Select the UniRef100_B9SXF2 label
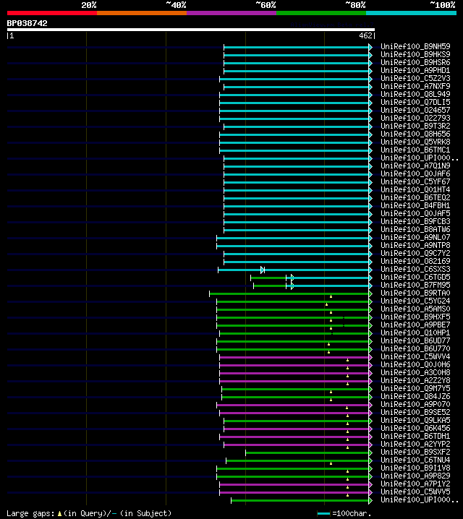The width and height of the screenshot is (463, 519). 415,452
